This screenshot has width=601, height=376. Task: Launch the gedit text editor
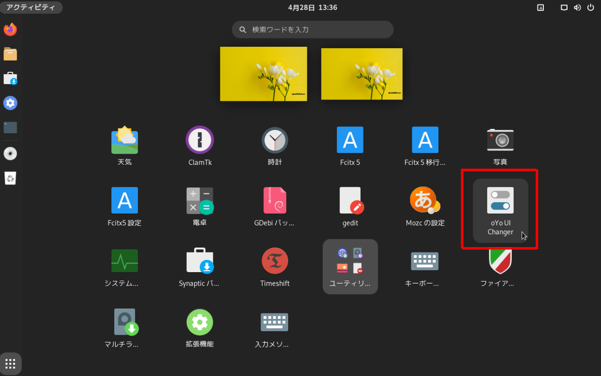pos(350,204)
